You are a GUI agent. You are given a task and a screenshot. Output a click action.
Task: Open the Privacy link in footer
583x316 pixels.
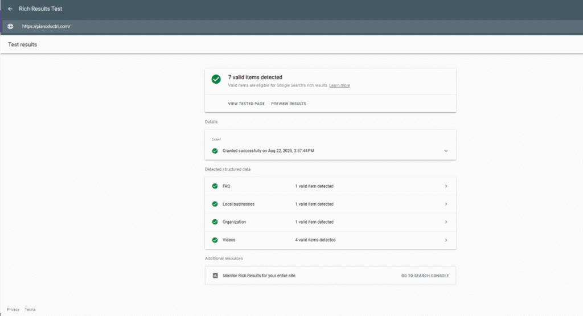[13, 310]
